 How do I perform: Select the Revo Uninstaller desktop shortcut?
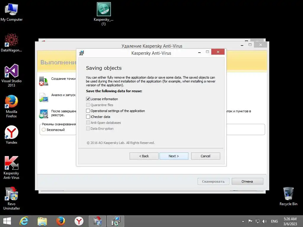tap(12, 198)
